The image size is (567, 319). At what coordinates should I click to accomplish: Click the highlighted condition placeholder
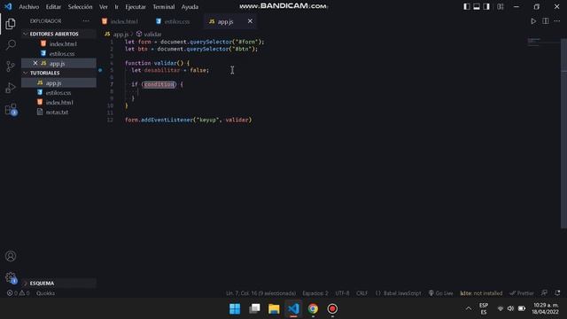pos(159,84)
